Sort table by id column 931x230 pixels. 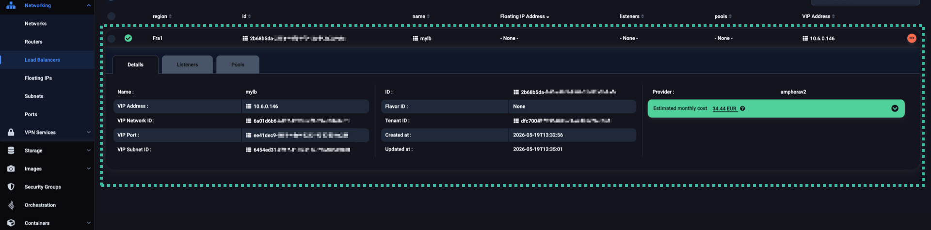click(x=246, y=16)
